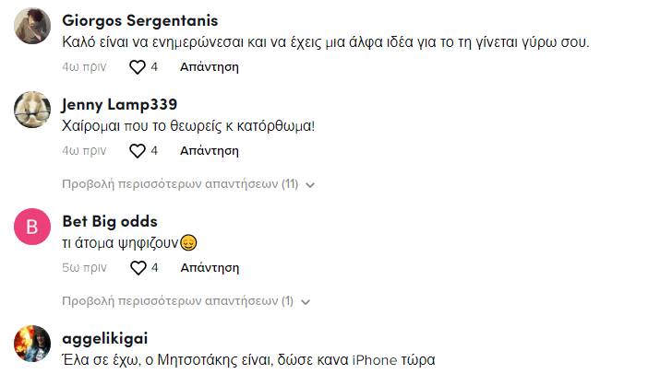Visit the aggelikigai username link

click(104, 338)
